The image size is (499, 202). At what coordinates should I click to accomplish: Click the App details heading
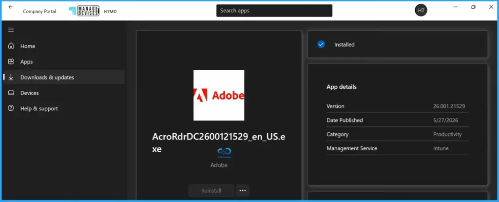pos(342,87)
